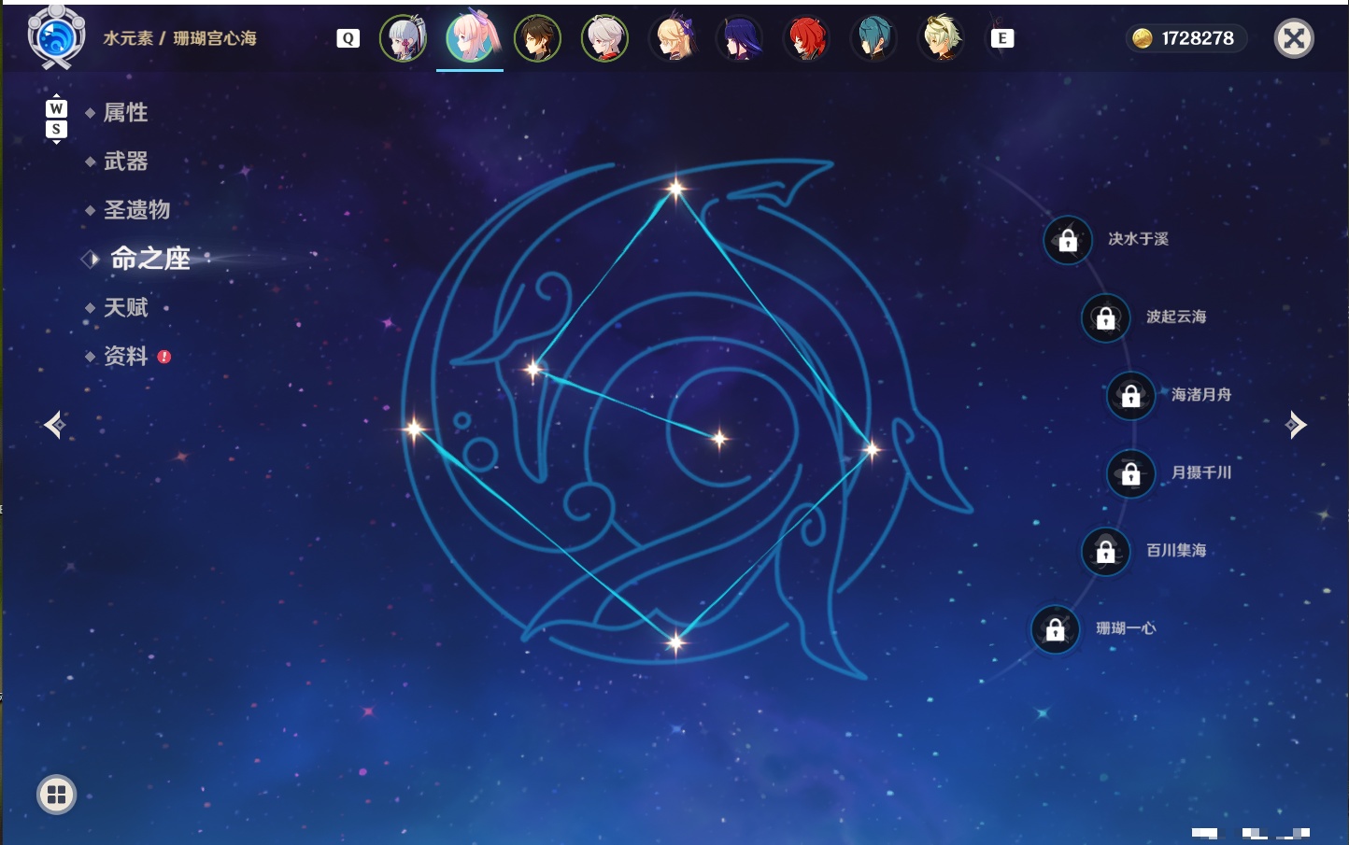1349x845 pixels.
Task: Switch to the 属性 attributes tab
Action: click(125, 113)
